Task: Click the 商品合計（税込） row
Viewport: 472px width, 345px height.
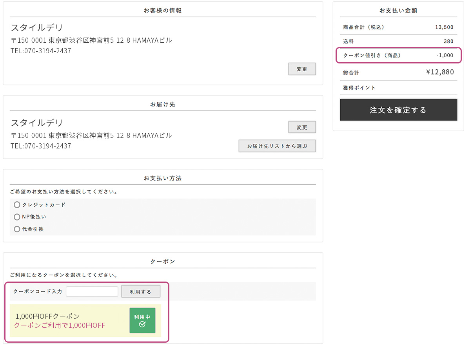Action: [398, 27]
